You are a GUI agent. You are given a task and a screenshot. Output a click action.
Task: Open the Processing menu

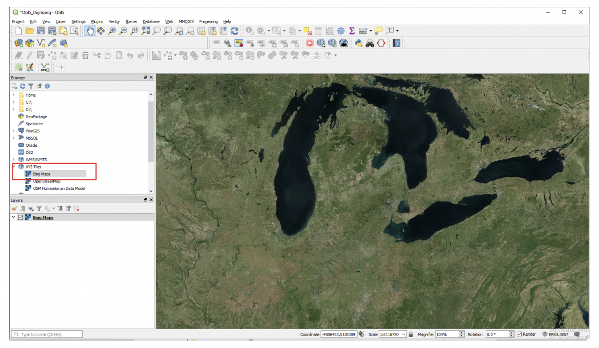click(x=209, y=22)
